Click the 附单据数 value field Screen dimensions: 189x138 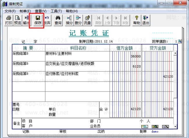coord(173,42)
